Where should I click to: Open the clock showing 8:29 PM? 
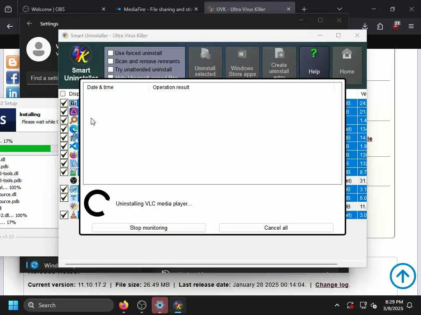pos(393,305)
